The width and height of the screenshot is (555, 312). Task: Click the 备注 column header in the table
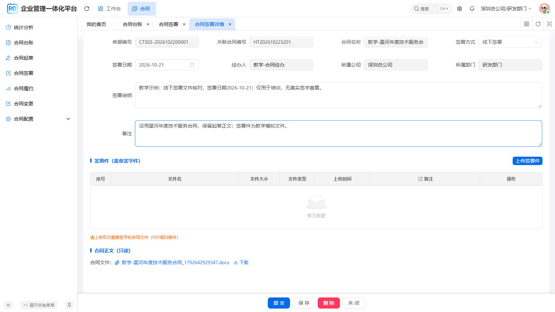click(425, 179)
